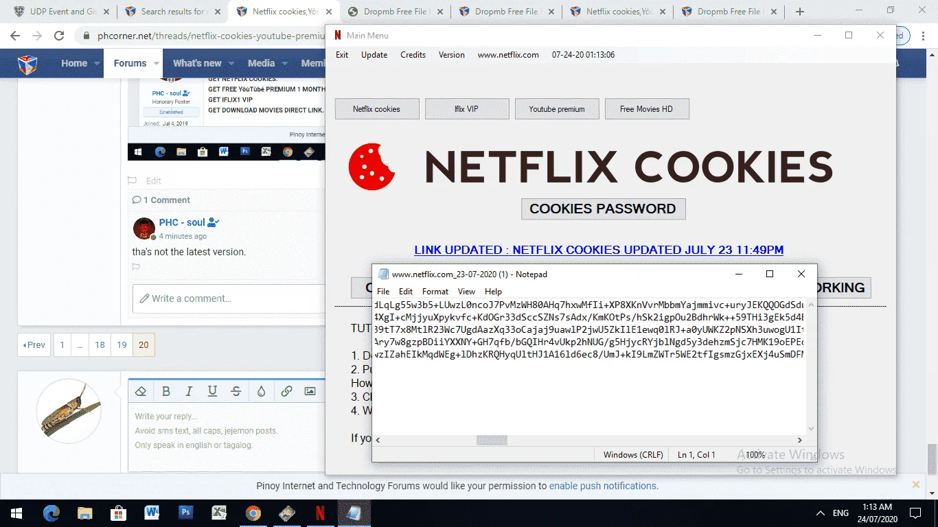Toggle underline in the reply editor
Viewport: 938px width, 527px height.
coord(212,391)
